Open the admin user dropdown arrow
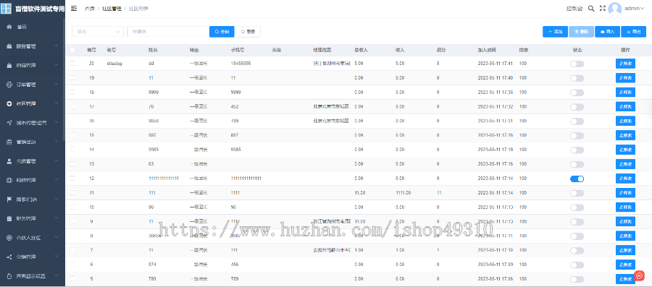This screenshot has height=287, width=652. pyautogui.click(x=643, y=8)
